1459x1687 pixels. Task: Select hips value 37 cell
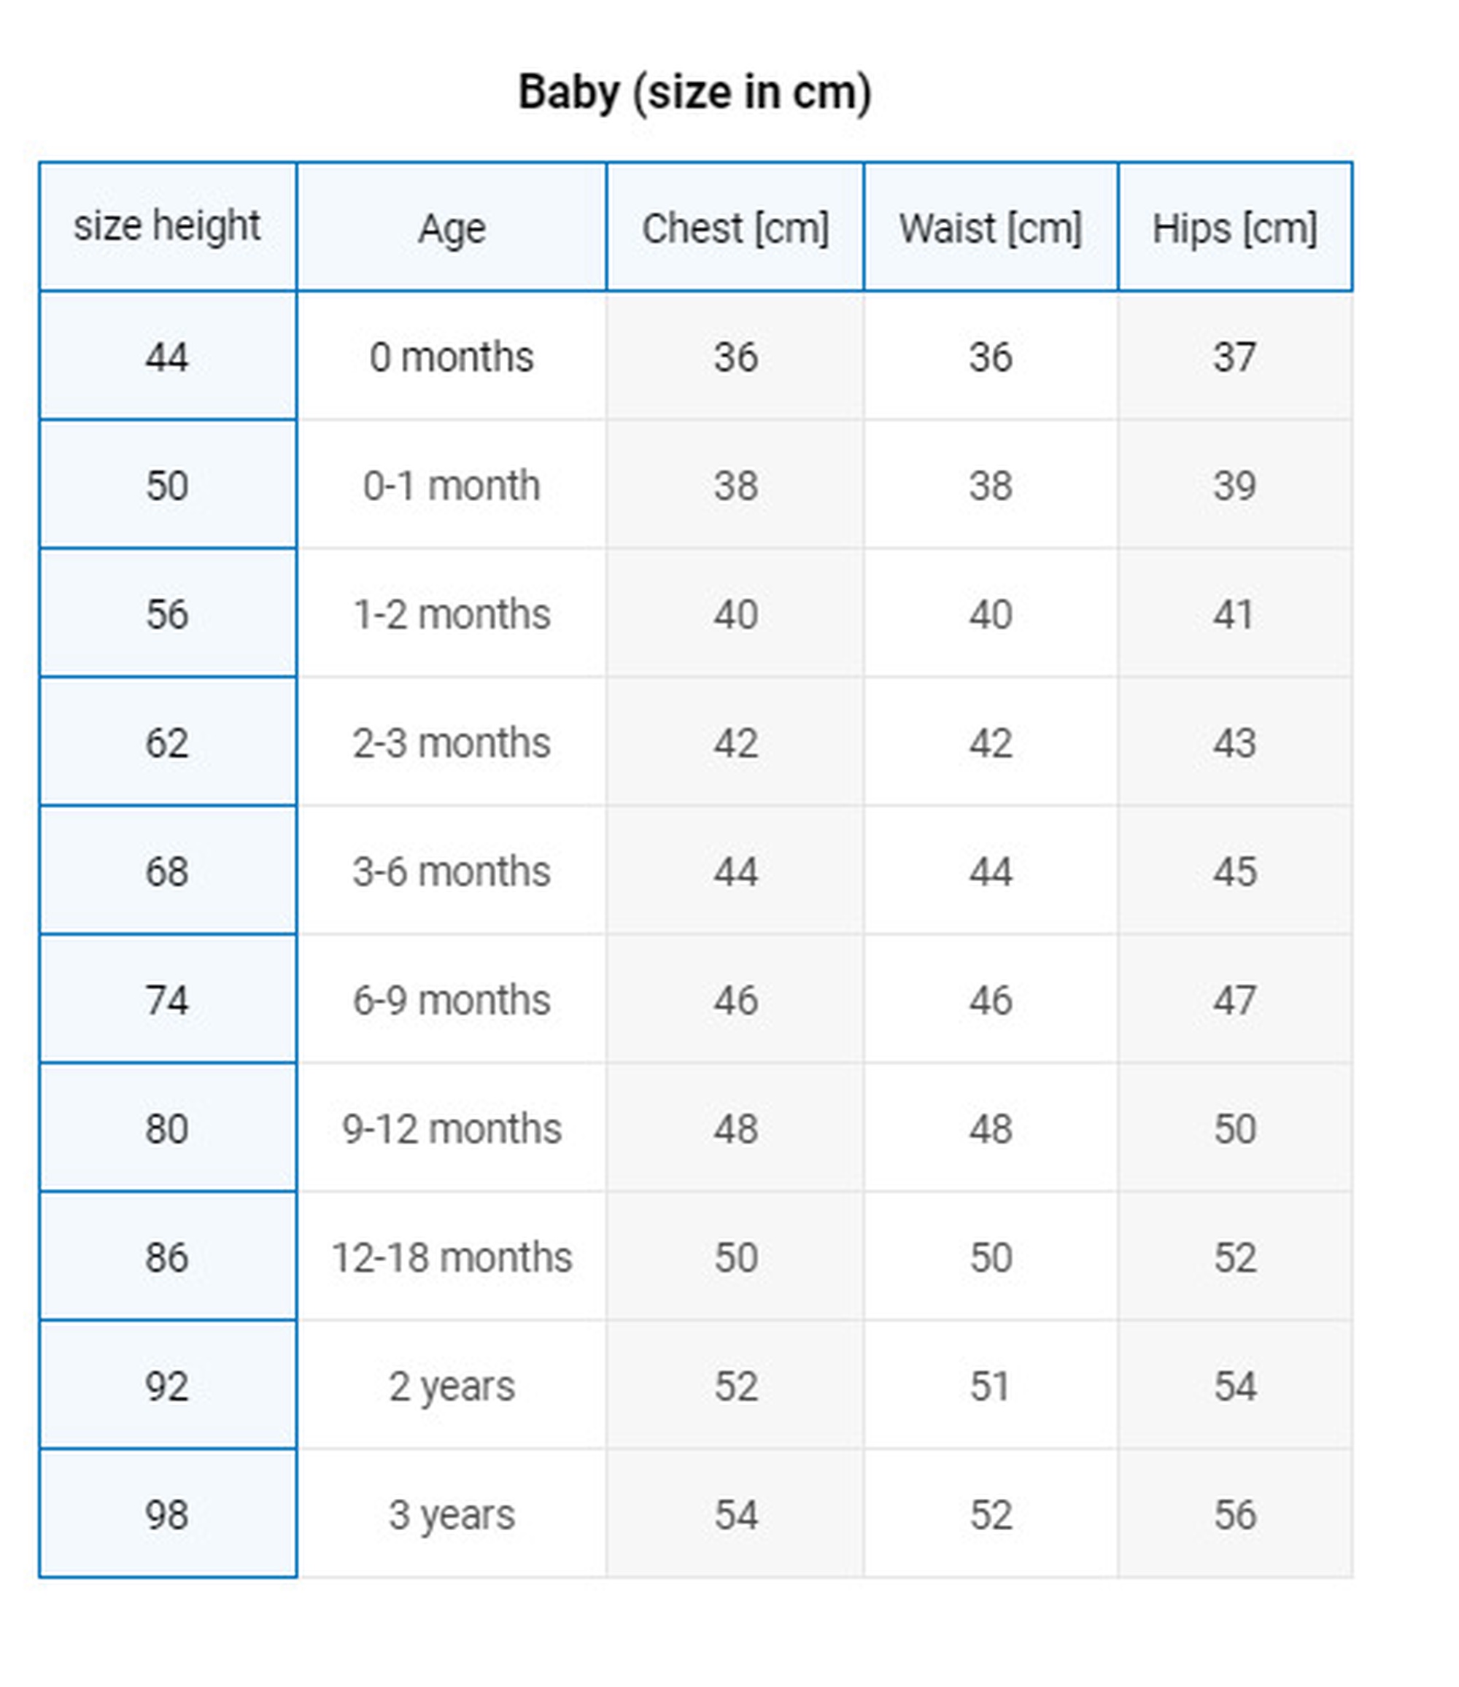coord(1234,357)
